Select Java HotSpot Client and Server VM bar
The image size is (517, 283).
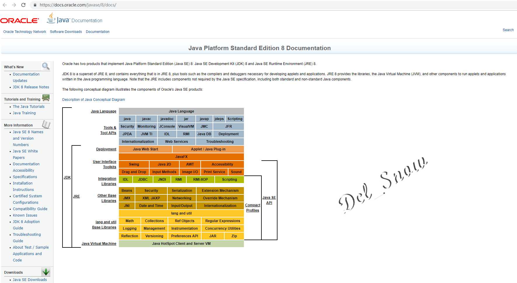(x=181, y=244)
